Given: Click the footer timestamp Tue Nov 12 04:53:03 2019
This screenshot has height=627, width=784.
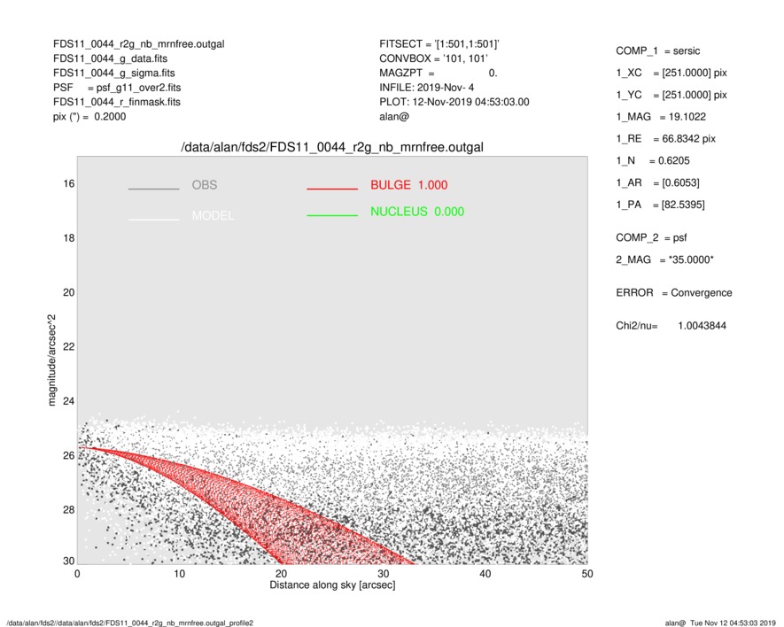Looking at the screenshot, I should [x=733, y=623].
